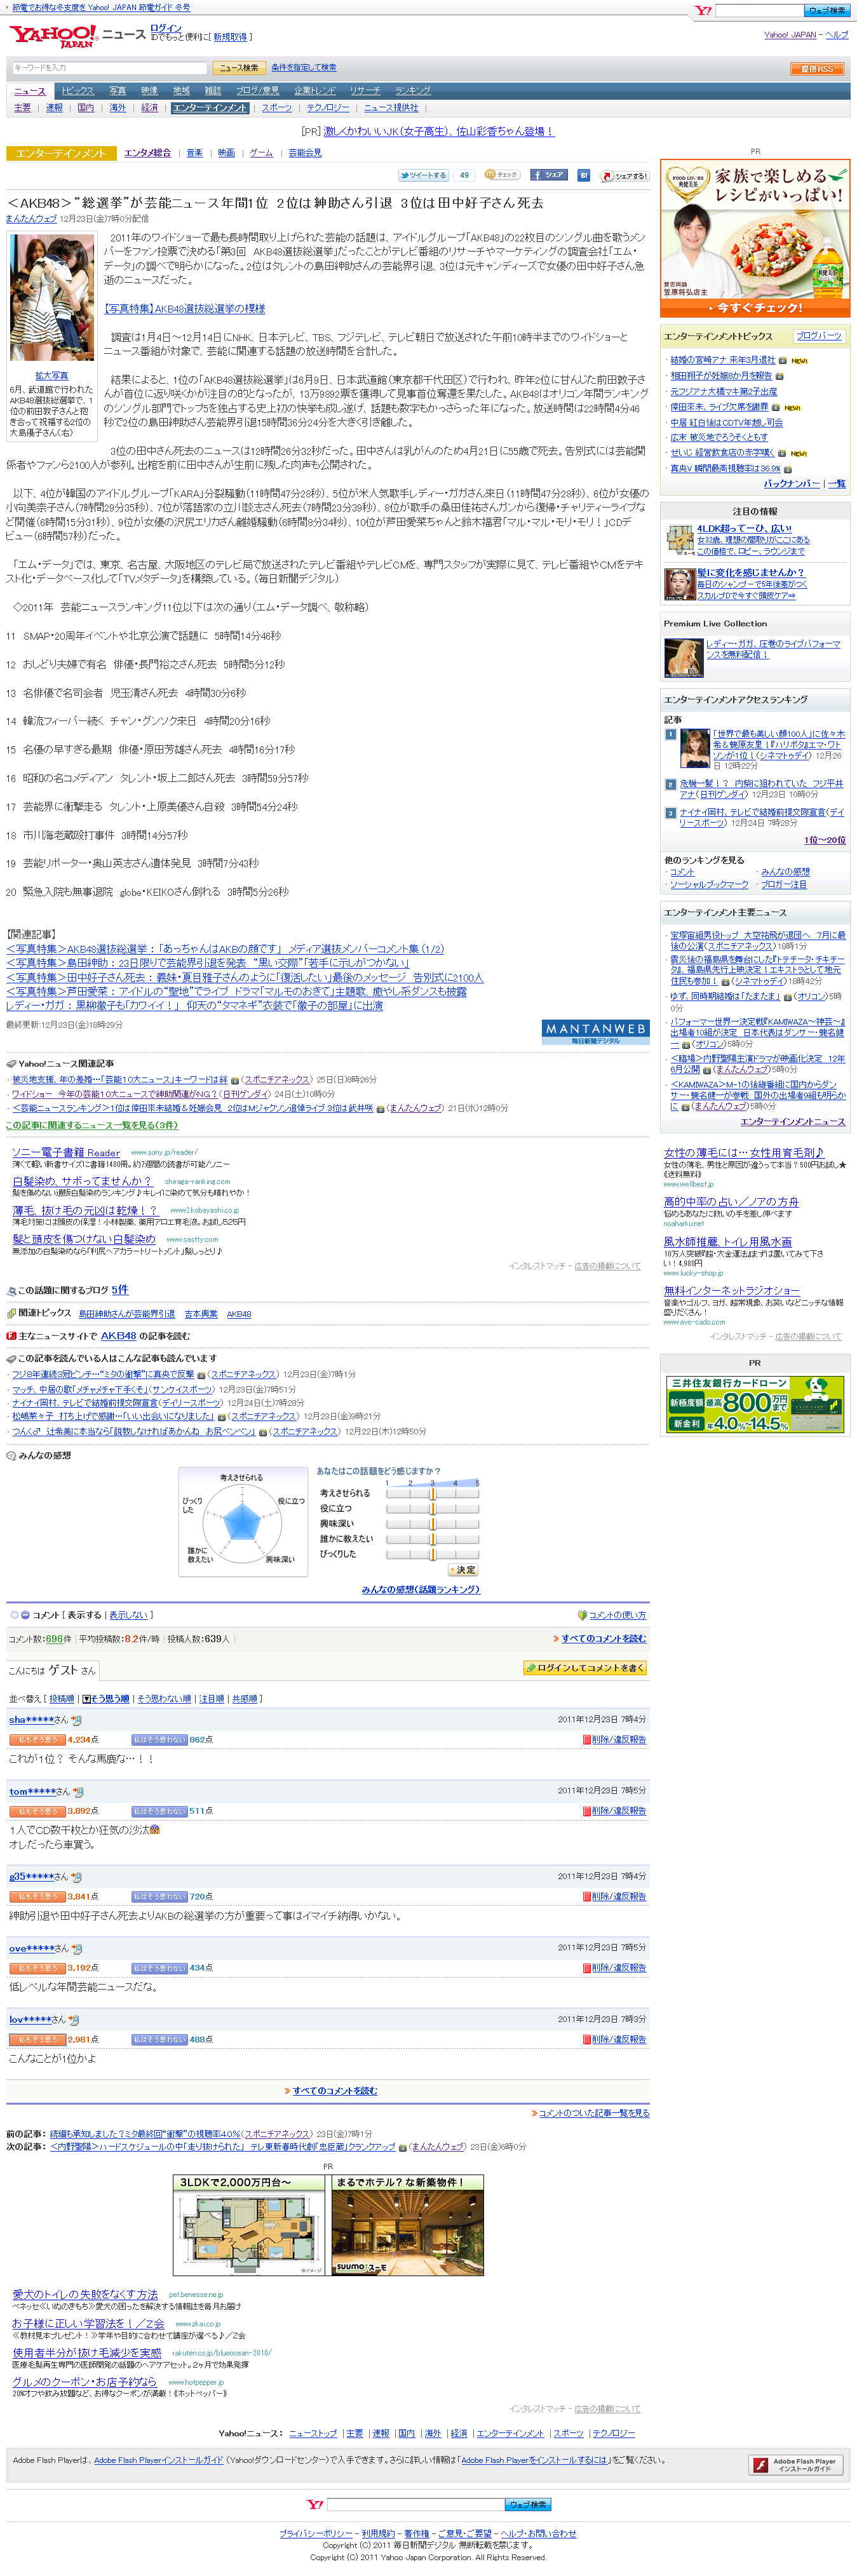Screen dimensions: 857x2576
Task: Click the MANTANWEB logo banner
Action: pos(595,1031)
